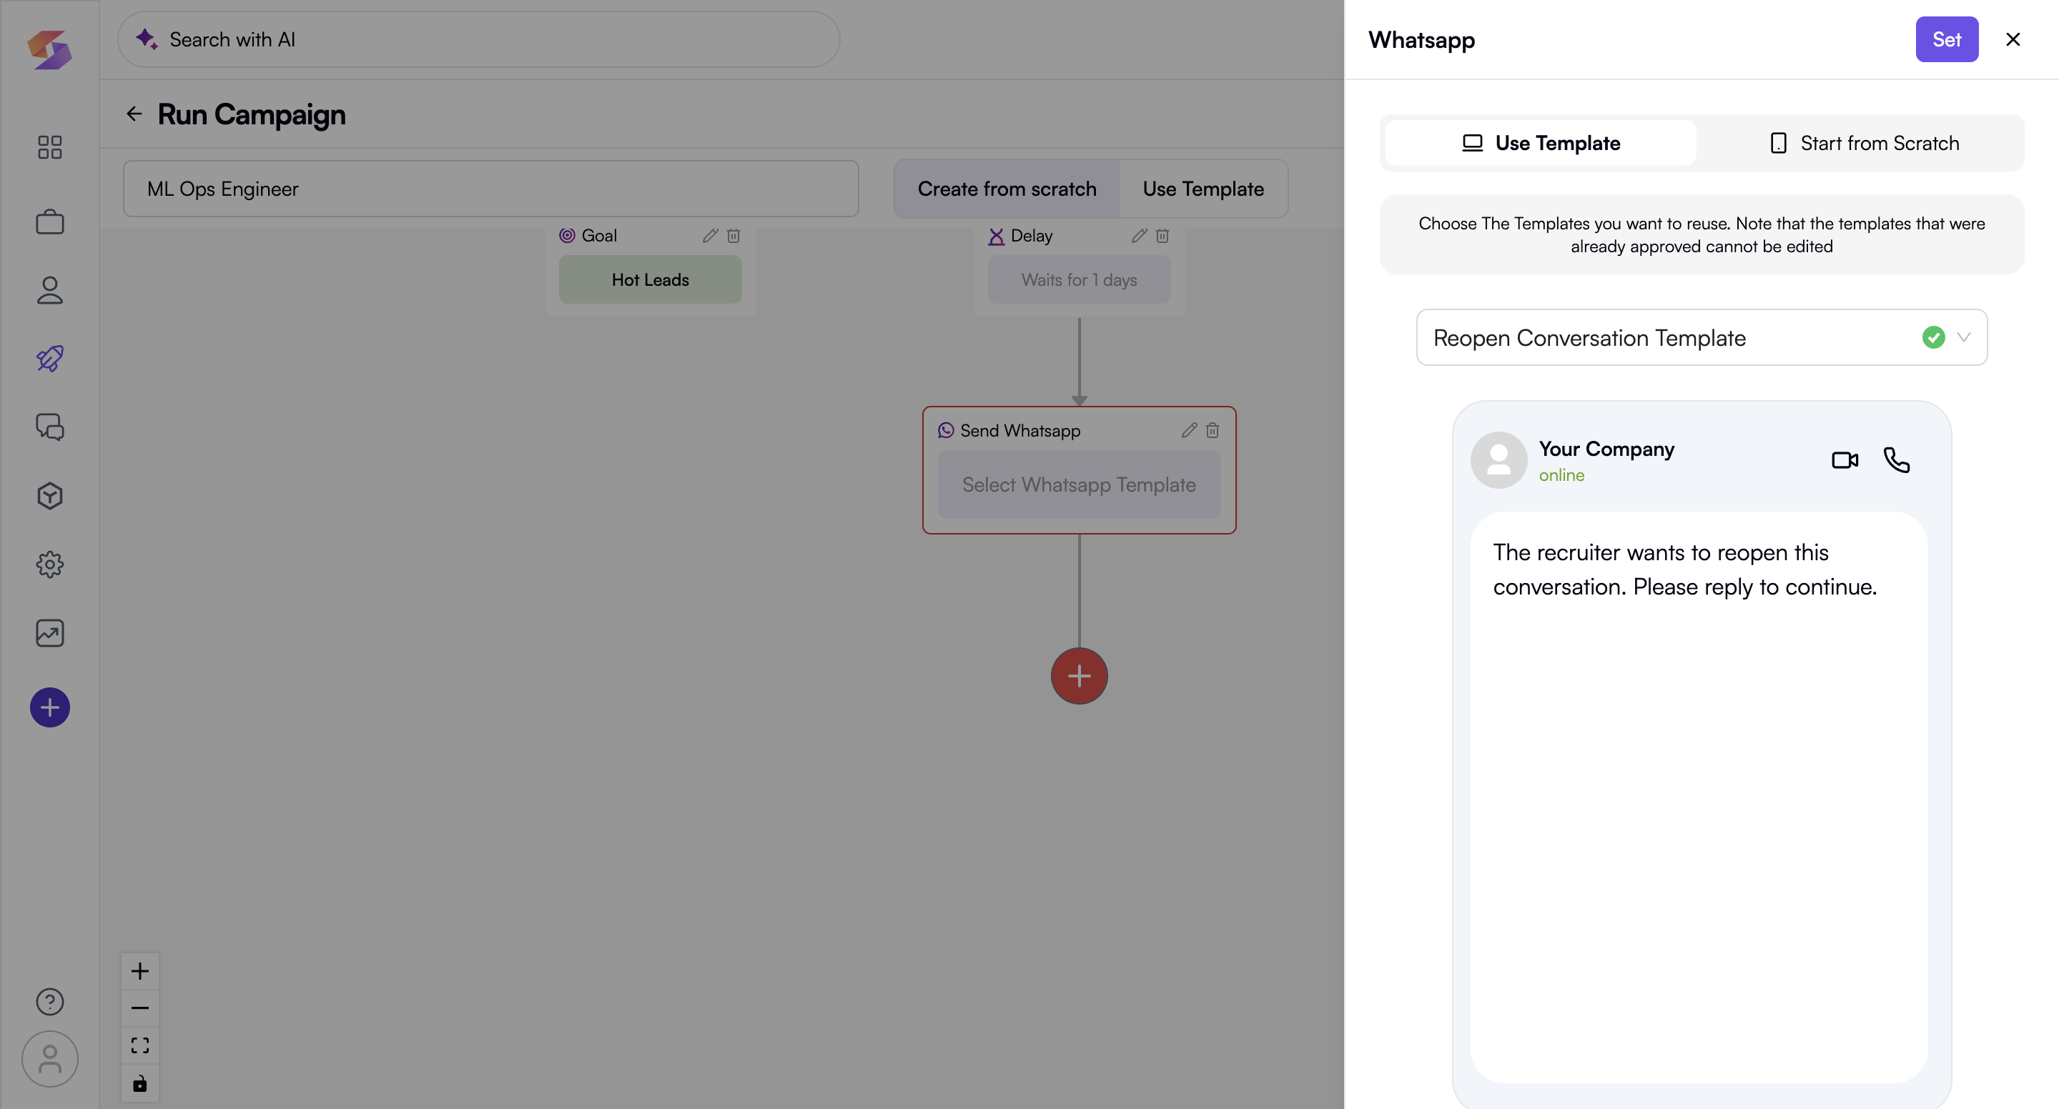Open the user profile avatar icon

point(49,1060)
